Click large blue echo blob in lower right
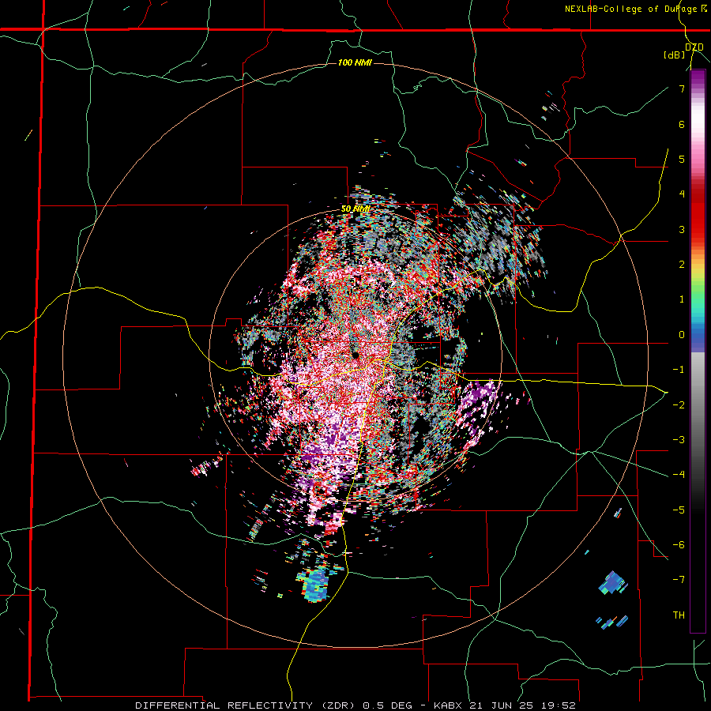This screenshot has height=711, width=711. click(613, 583)
